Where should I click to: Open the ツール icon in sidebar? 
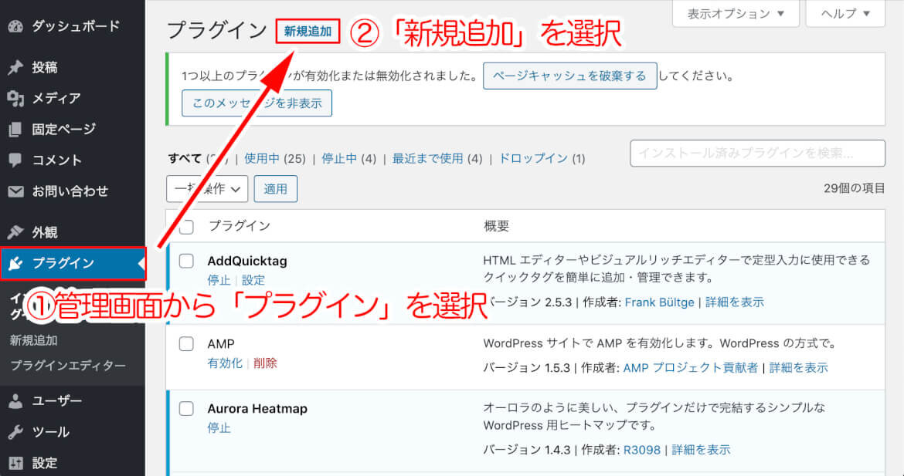pos(17,432)
